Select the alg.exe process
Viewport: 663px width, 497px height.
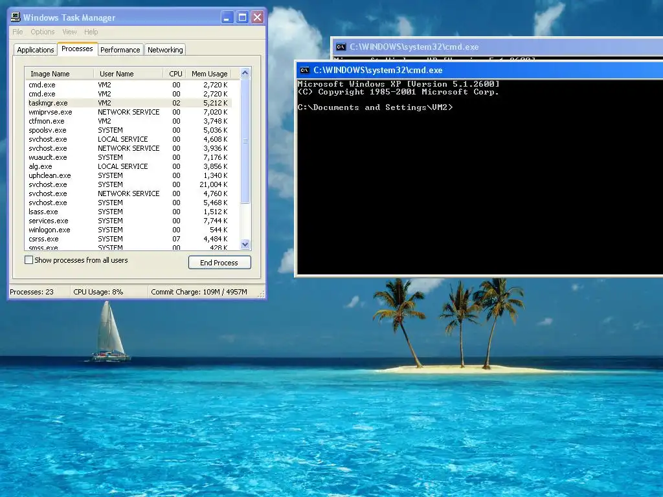[129, 166]
